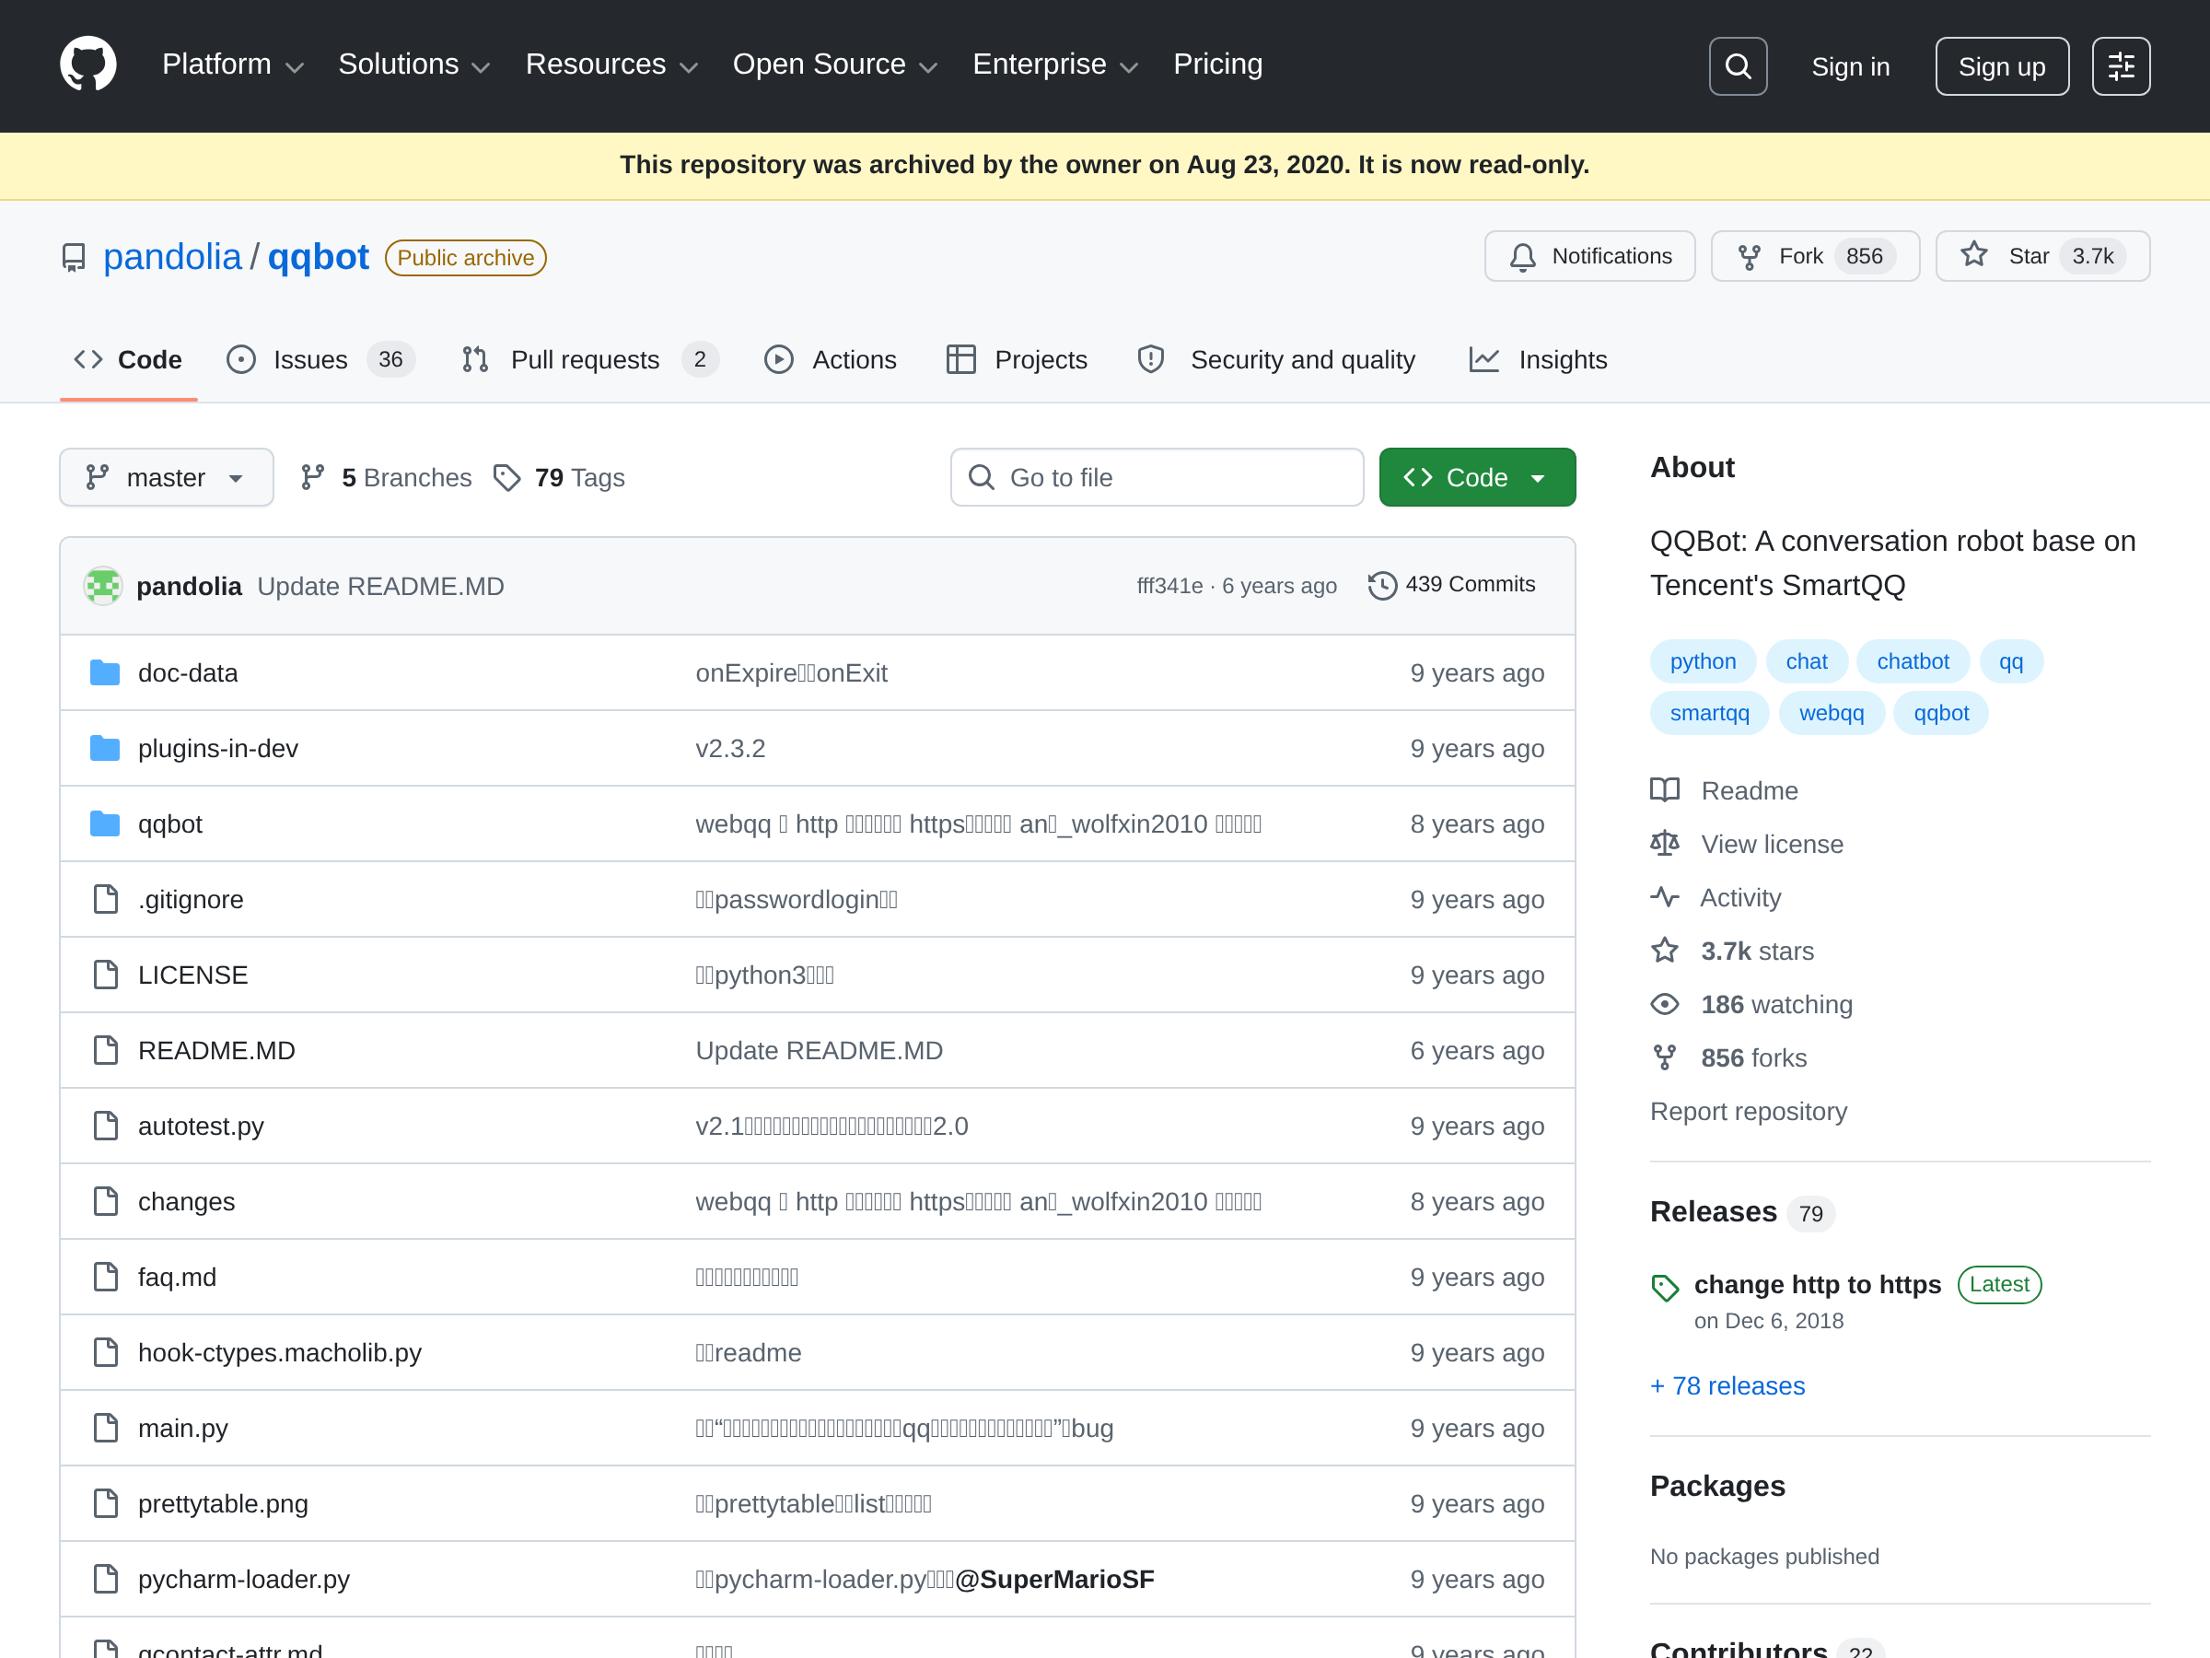Switch to the Issues tab
Screen dimensions: 2210x1658
click(309, 360)
